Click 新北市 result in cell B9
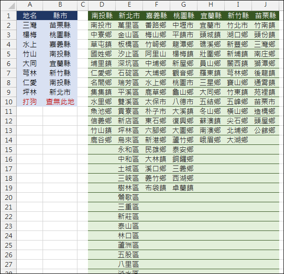The width and height of the screenshot is (284, 274). 60,92
